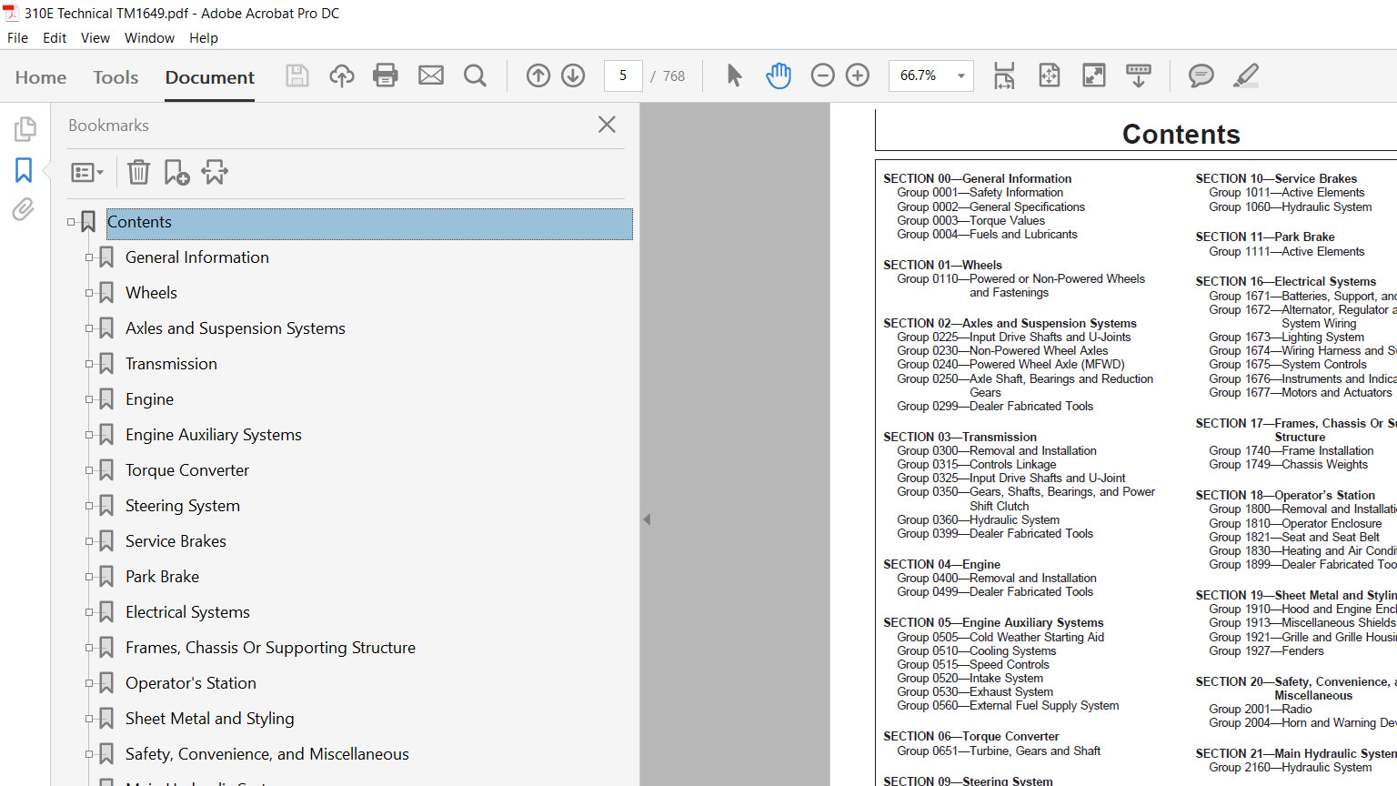Add a comment sticky note
1397x786 pixels.
coord(1201,76)
